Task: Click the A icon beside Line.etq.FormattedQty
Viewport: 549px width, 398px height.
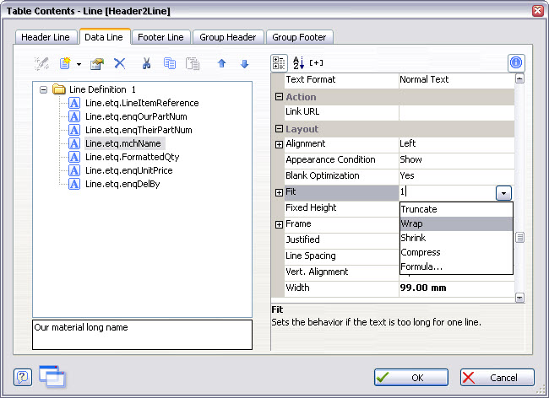Action: 73,157
